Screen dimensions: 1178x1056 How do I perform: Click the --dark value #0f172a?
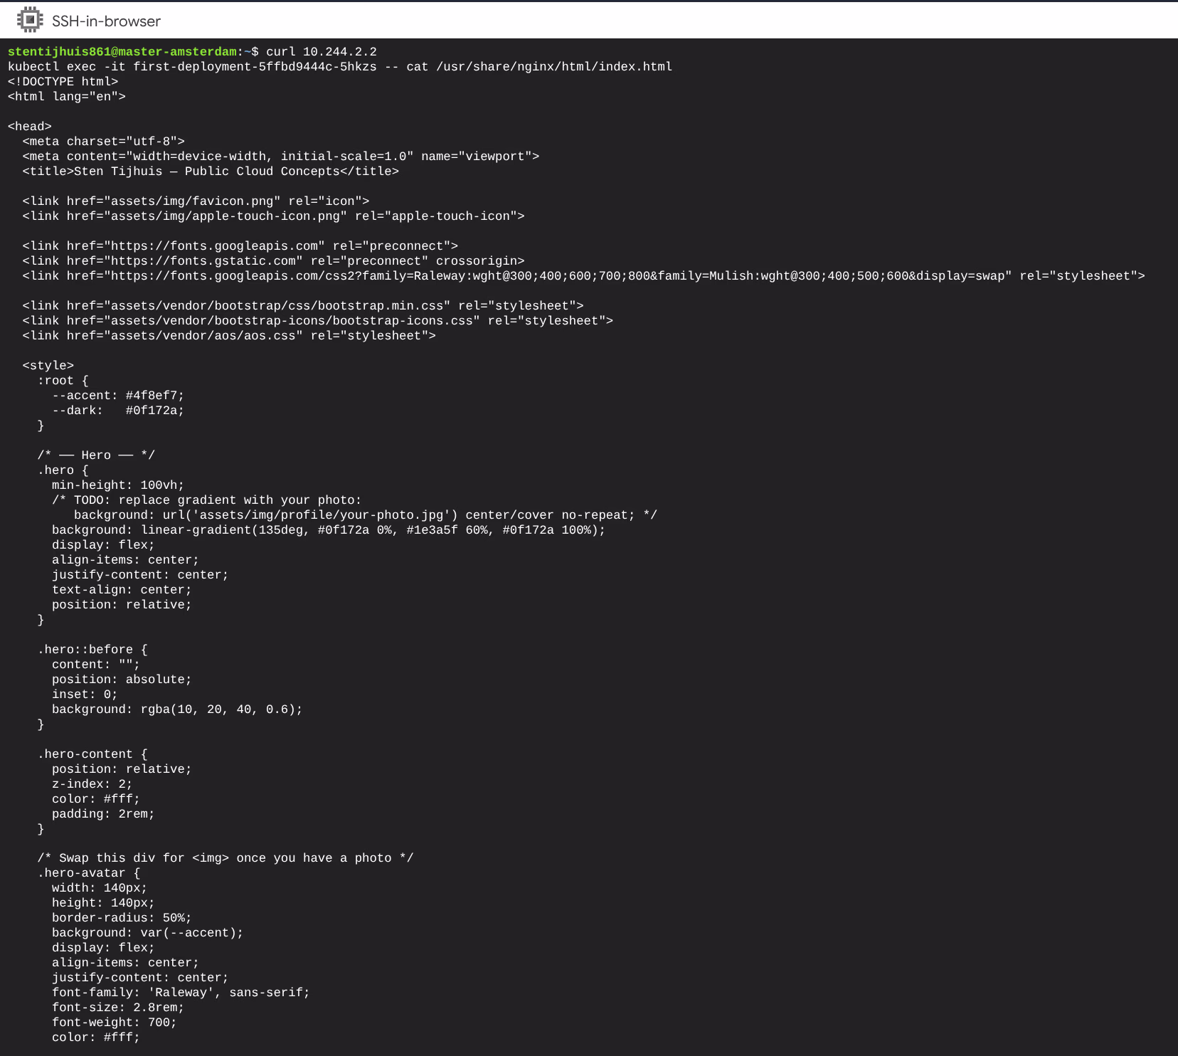[x=154, y=411]
